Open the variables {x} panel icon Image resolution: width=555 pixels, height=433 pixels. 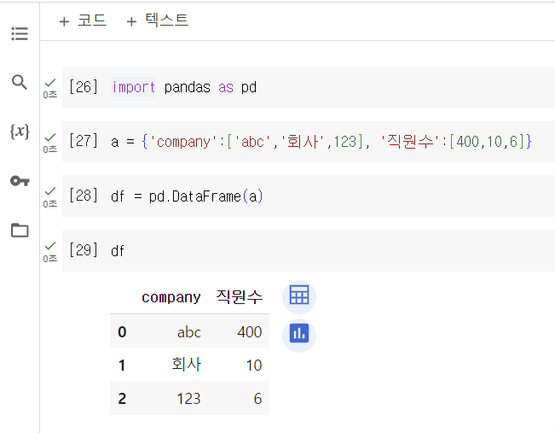(20, 132)
